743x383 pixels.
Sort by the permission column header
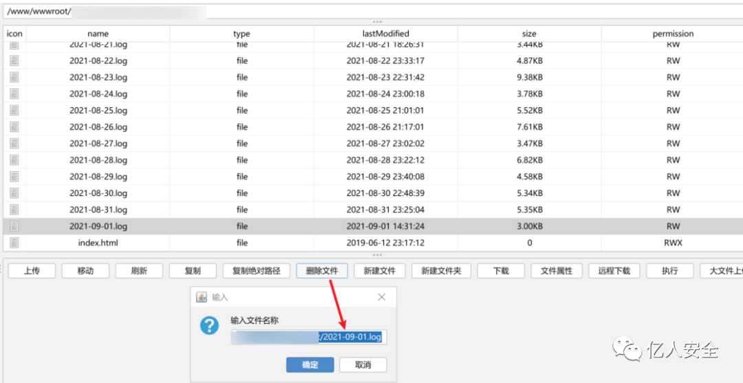pyautogui.click(x=673, y=34)
